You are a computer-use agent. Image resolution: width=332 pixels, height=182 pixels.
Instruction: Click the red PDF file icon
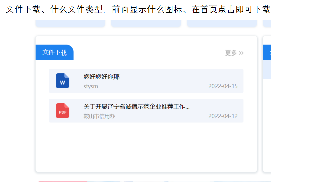point(62,111)
